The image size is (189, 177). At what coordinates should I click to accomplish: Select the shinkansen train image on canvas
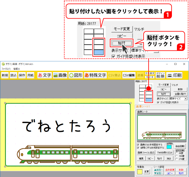click(x=68, y=154)
